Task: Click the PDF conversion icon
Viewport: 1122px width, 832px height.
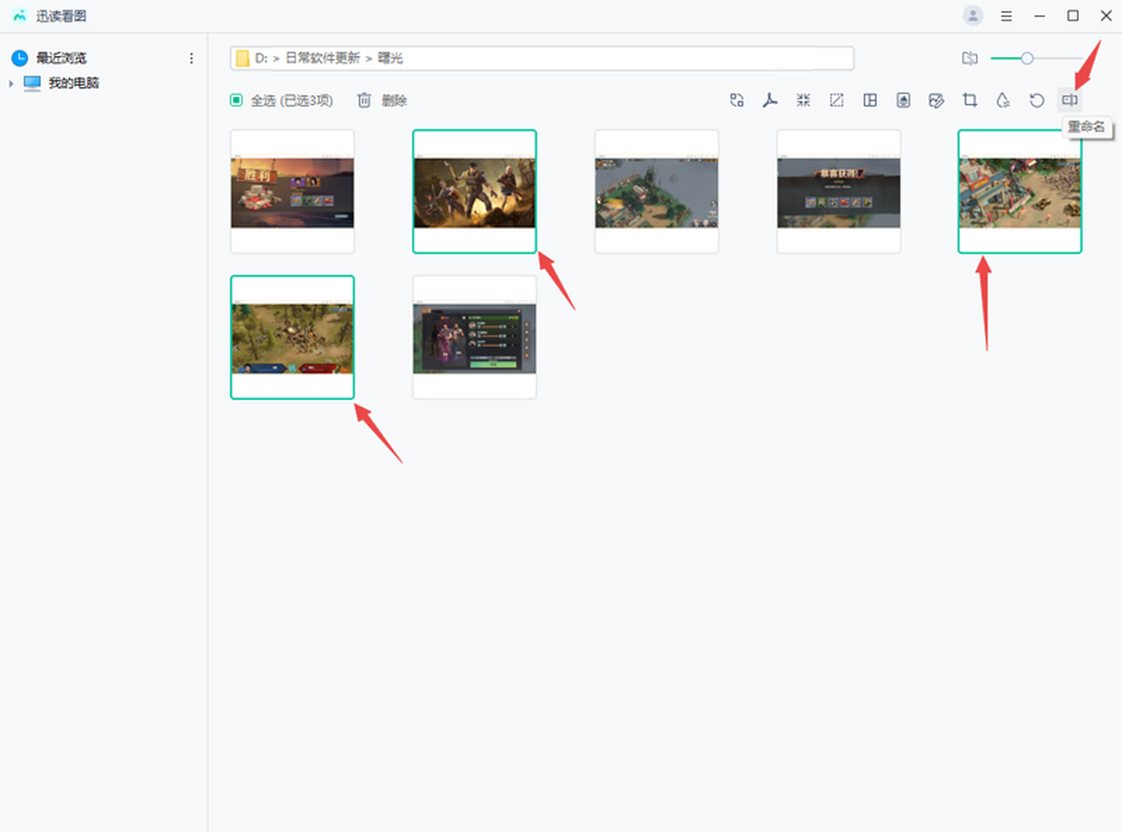Action: pos(770,100)
